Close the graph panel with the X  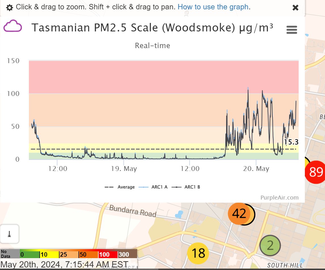(x=295, y=8)
